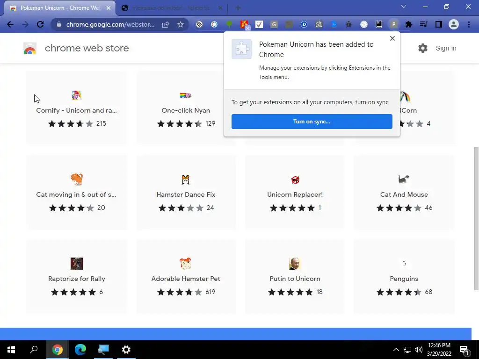
Task: Show hidden system tray icons
Action: 396,350
